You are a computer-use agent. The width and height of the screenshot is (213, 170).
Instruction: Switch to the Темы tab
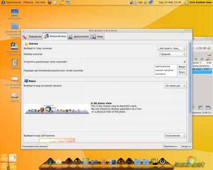coord(97,37)
